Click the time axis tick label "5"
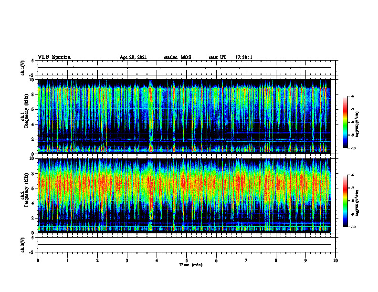Screen dimensions: 378x292 (187, 261)
